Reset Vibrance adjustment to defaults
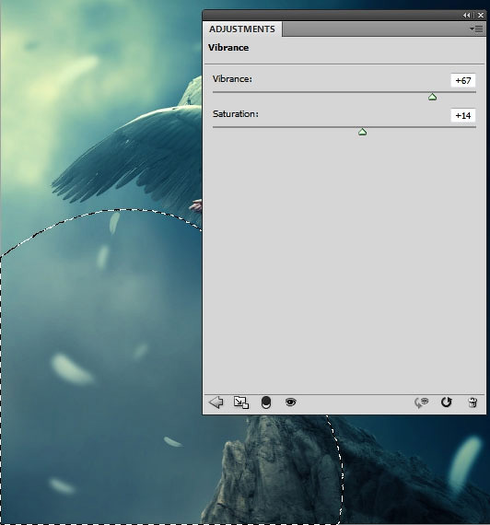 (x=446, y=402)
